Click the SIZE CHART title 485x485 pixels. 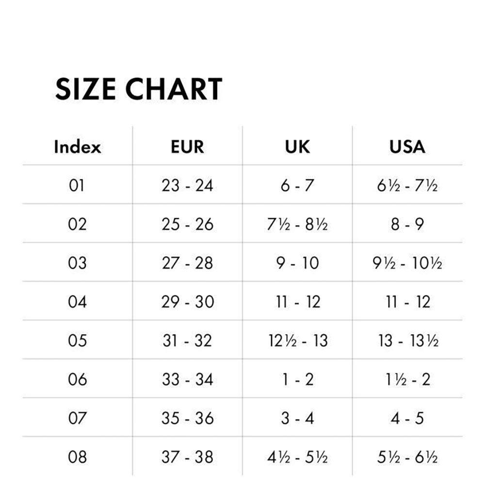click(x=139, y=89)
